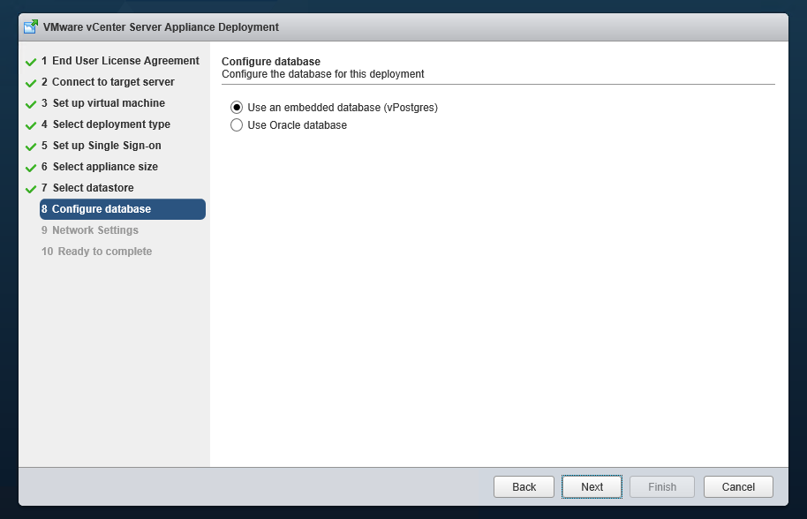Select the highlighted Configure database step
This screenshot has width=807, height=519.
click(x=123, y=209)
